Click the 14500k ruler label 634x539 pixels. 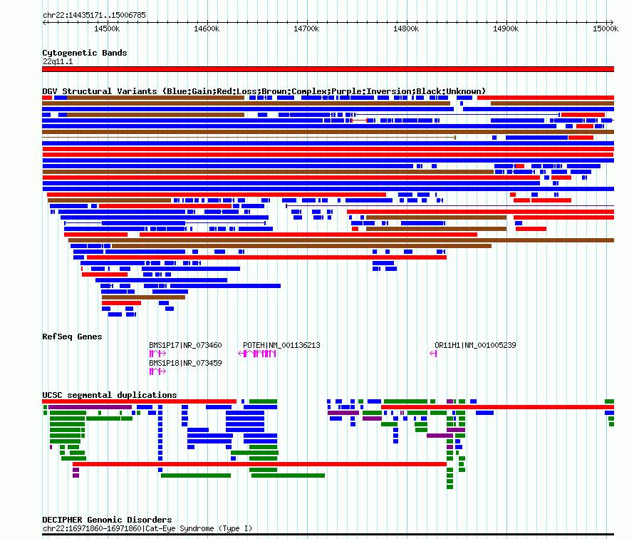point(107,29)
